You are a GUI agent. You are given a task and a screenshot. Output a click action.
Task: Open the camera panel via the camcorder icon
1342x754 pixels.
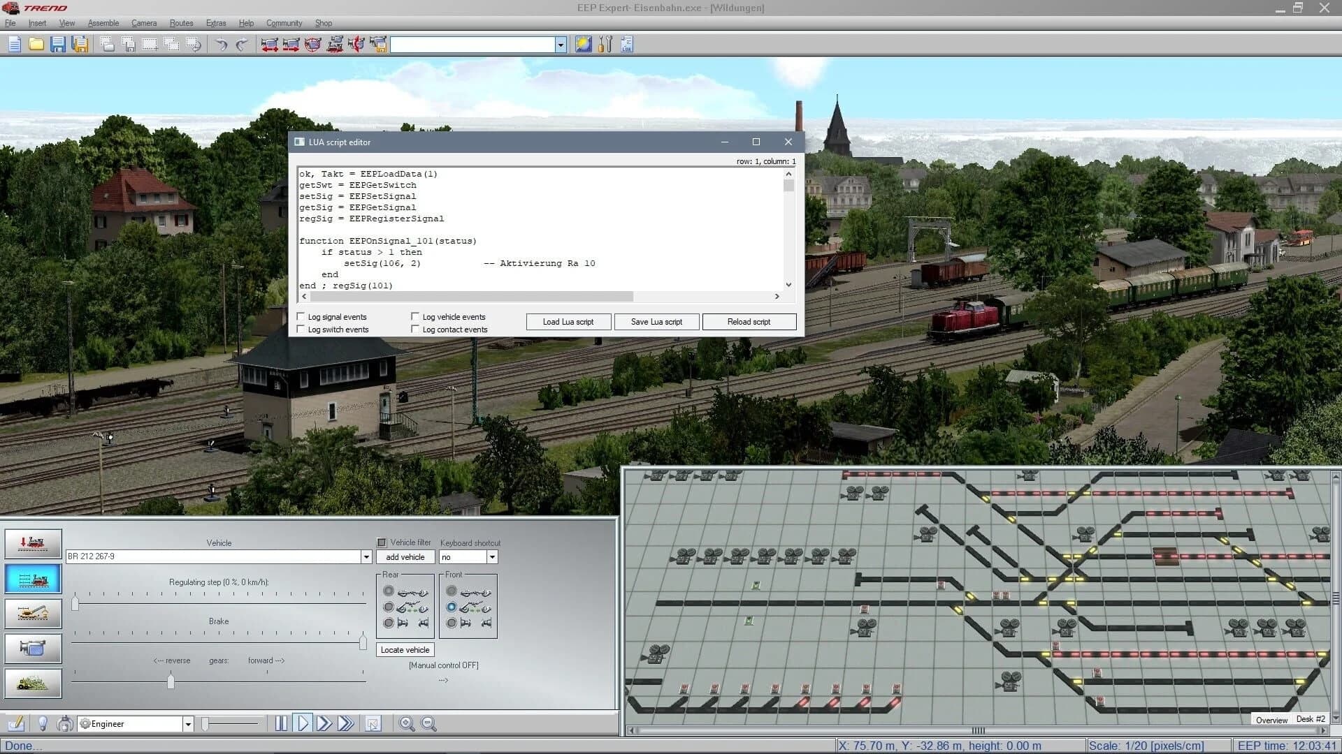pos(33,648)
